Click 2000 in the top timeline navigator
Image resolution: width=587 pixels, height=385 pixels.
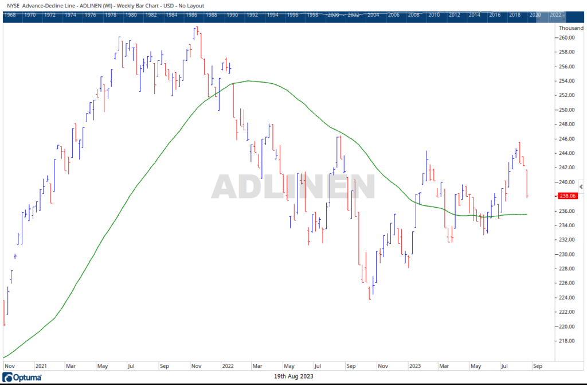333,15
